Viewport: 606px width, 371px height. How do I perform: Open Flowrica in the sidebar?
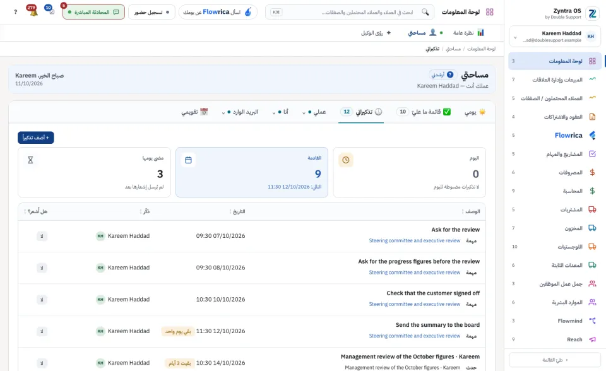555,135
